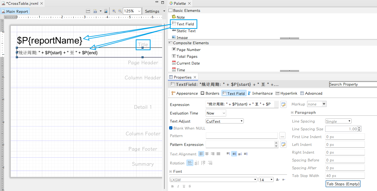
Task: Collapse the Paragraph section
Action: coord(292,112)
